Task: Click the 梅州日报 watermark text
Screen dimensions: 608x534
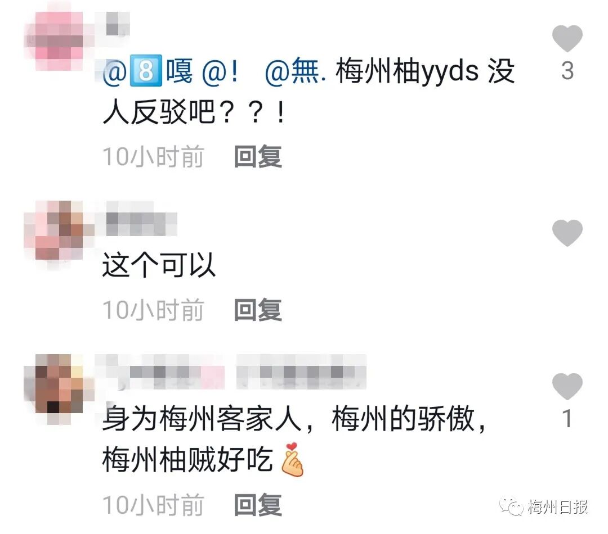Action: [558, 506]
